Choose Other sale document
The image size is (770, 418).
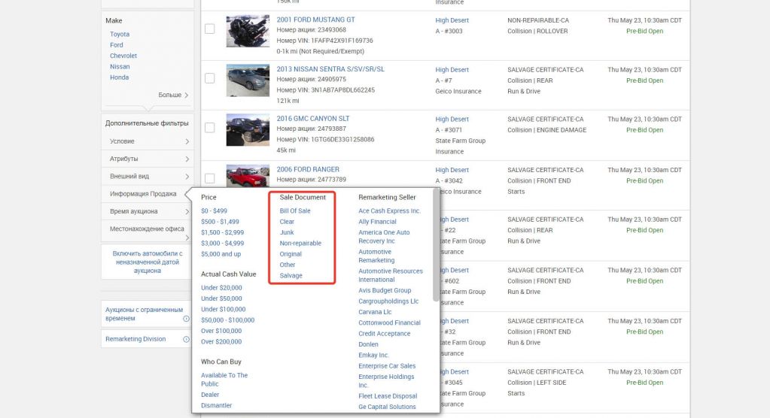(x=288, y=265)
